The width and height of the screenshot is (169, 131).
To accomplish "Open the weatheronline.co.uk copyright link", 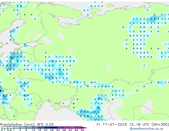I will (147, 129).
